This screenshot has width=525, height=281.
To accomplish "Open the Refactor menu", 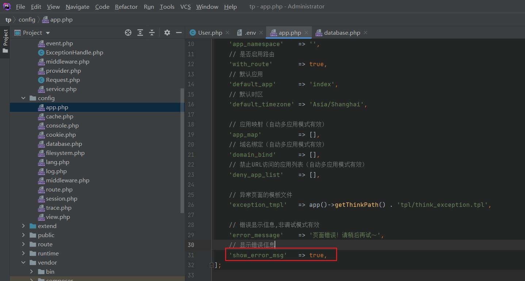I will pos(126,7).
